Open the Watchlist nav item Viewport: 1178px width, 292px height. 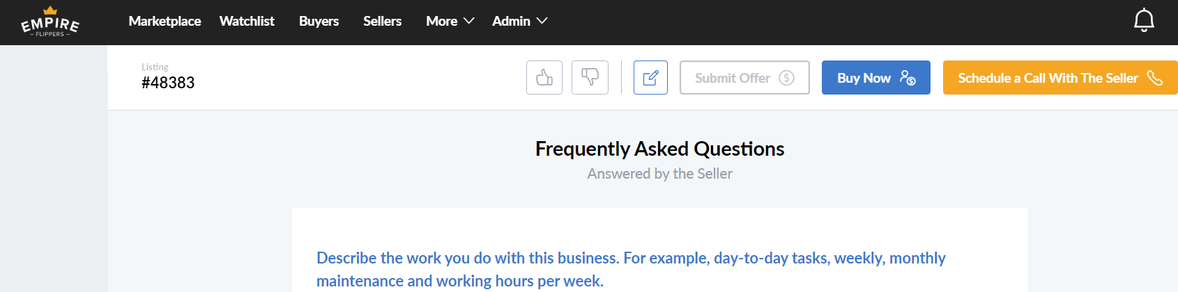click(x=247, y=22)
